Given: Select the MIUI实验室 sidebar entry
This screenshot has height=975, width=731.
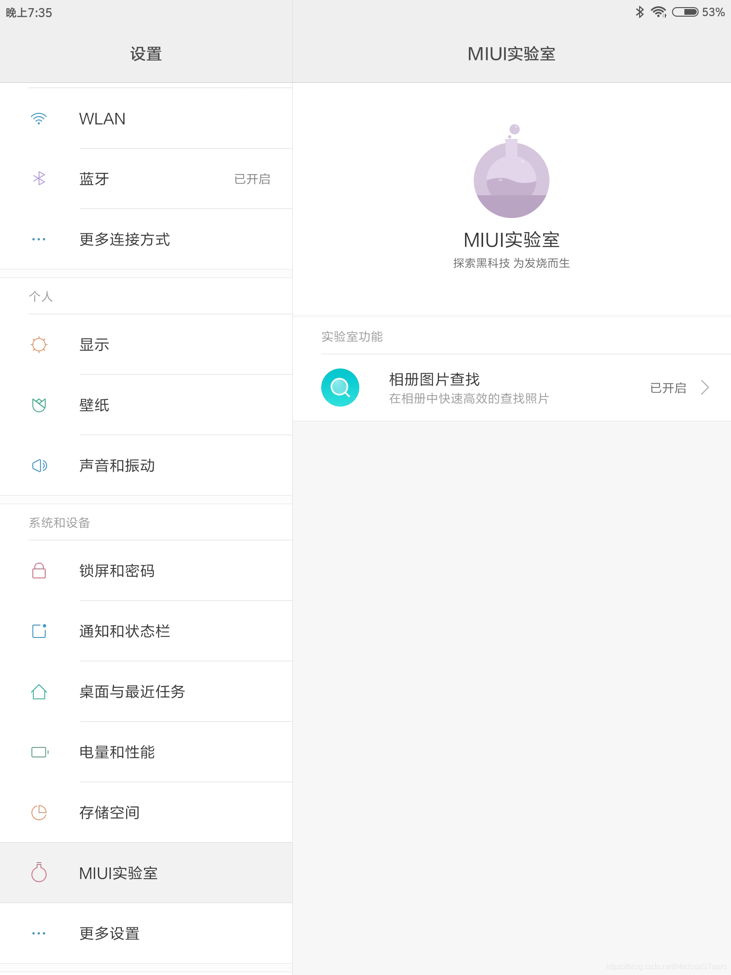Looking at the screenshot, I should [146, 873].
